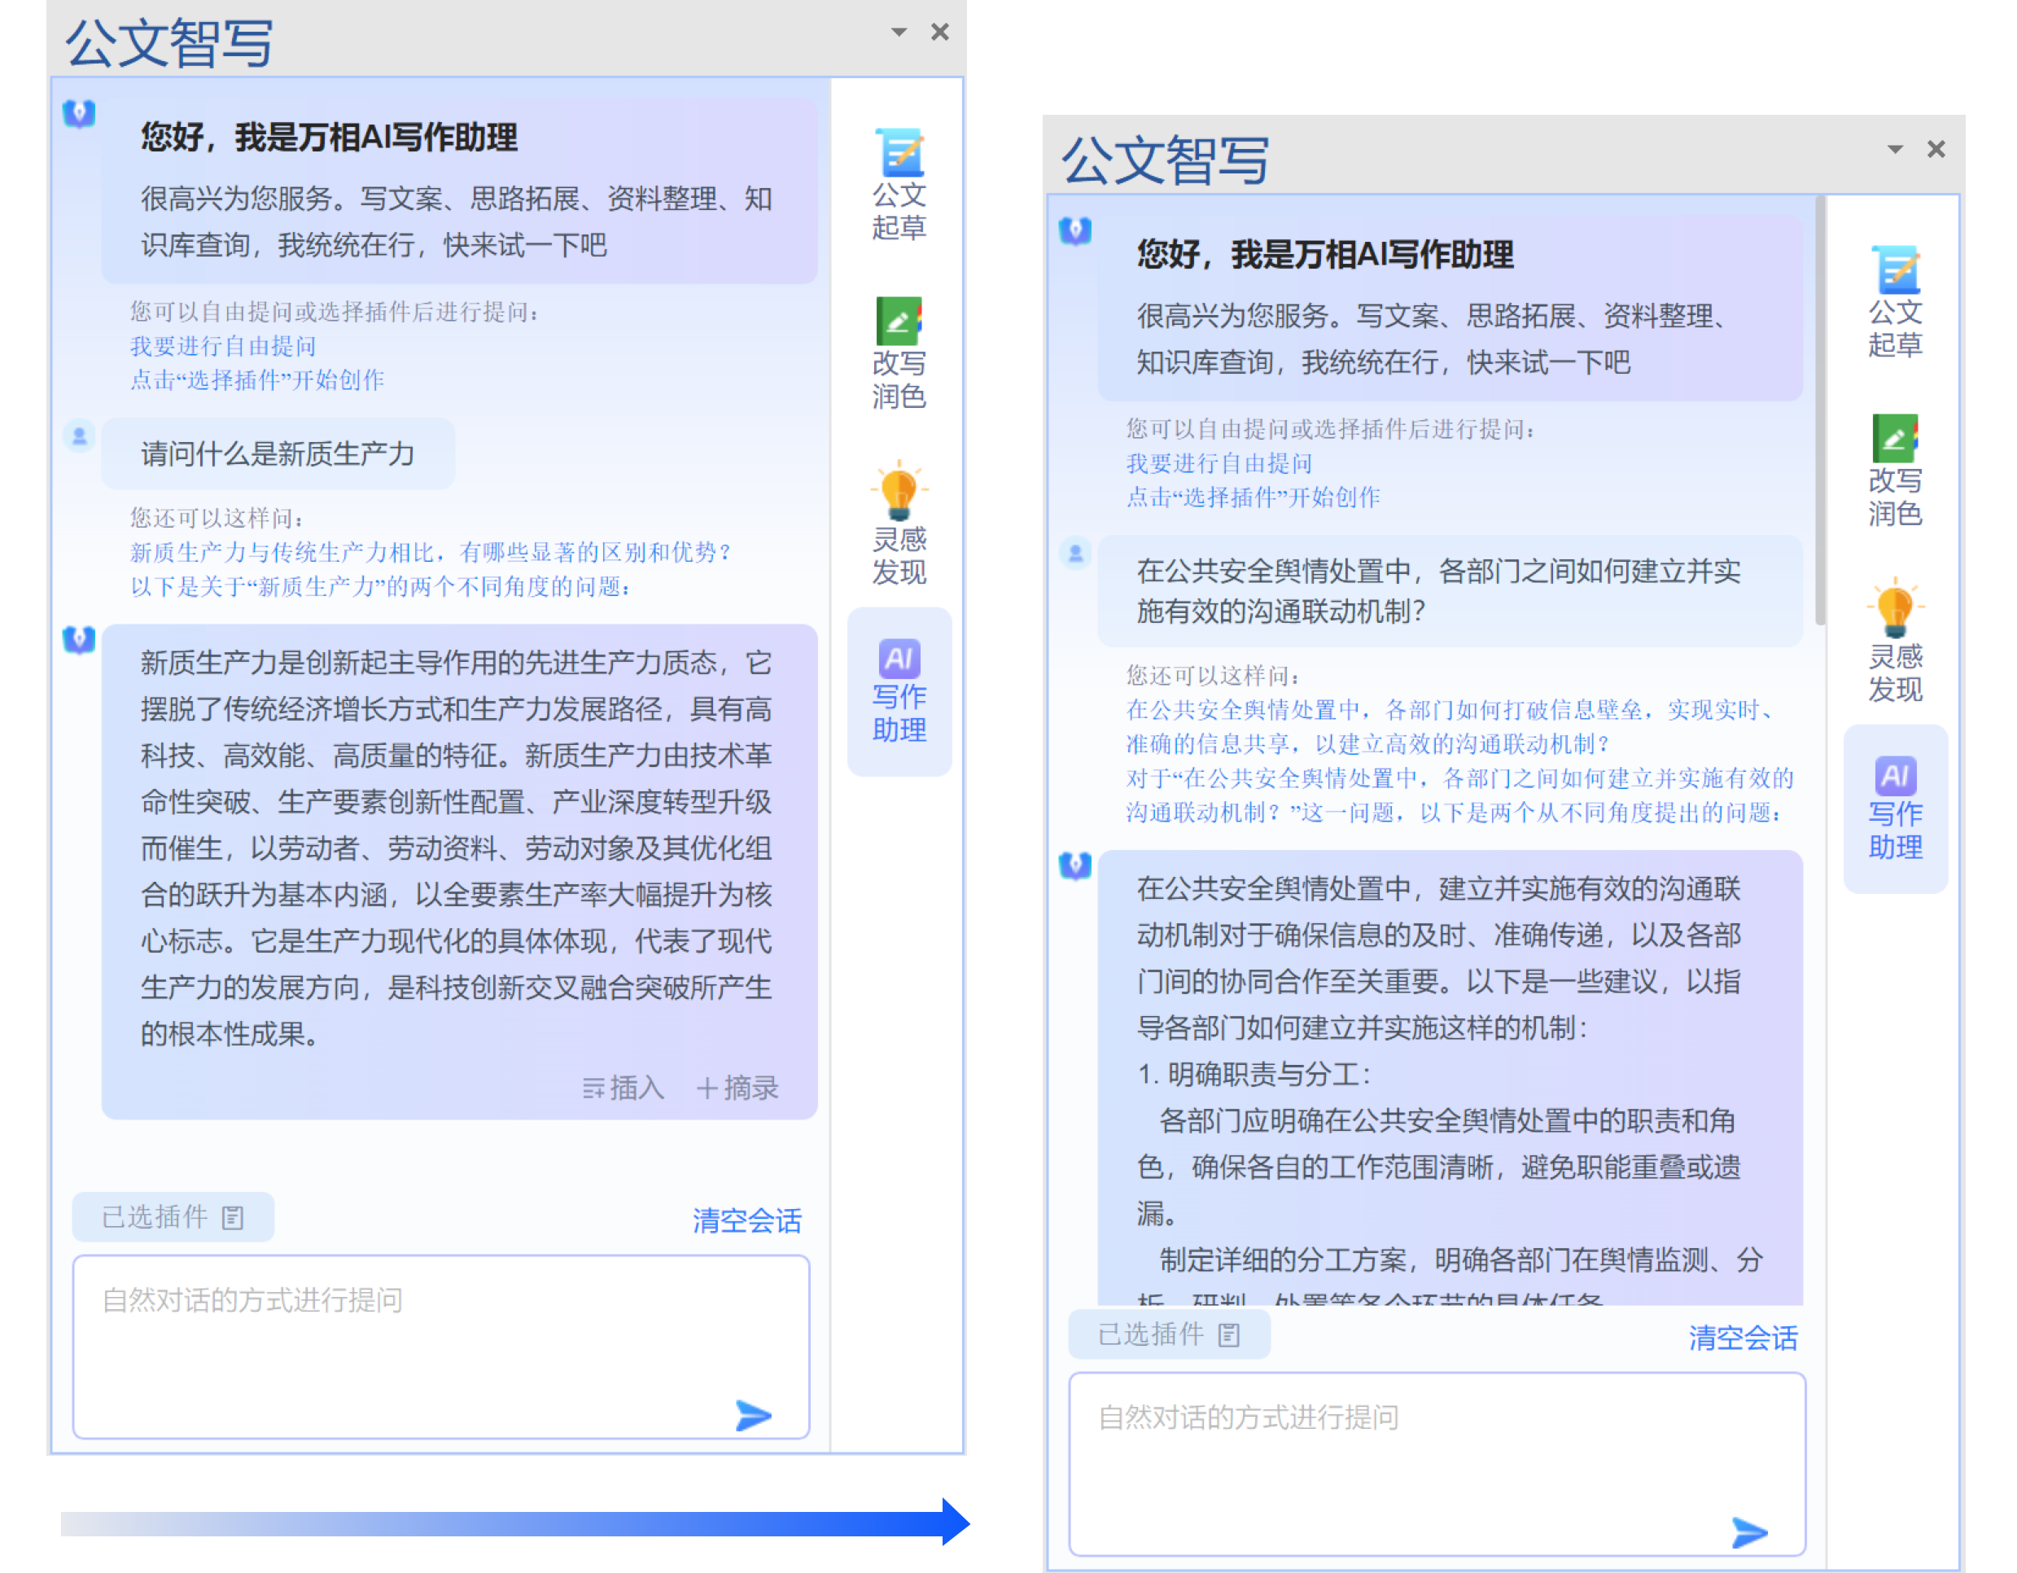Viewport: 2017px width, 1573px height.
Task: Excerpt the answer with 摘录 button
Action: (737, 1088)
